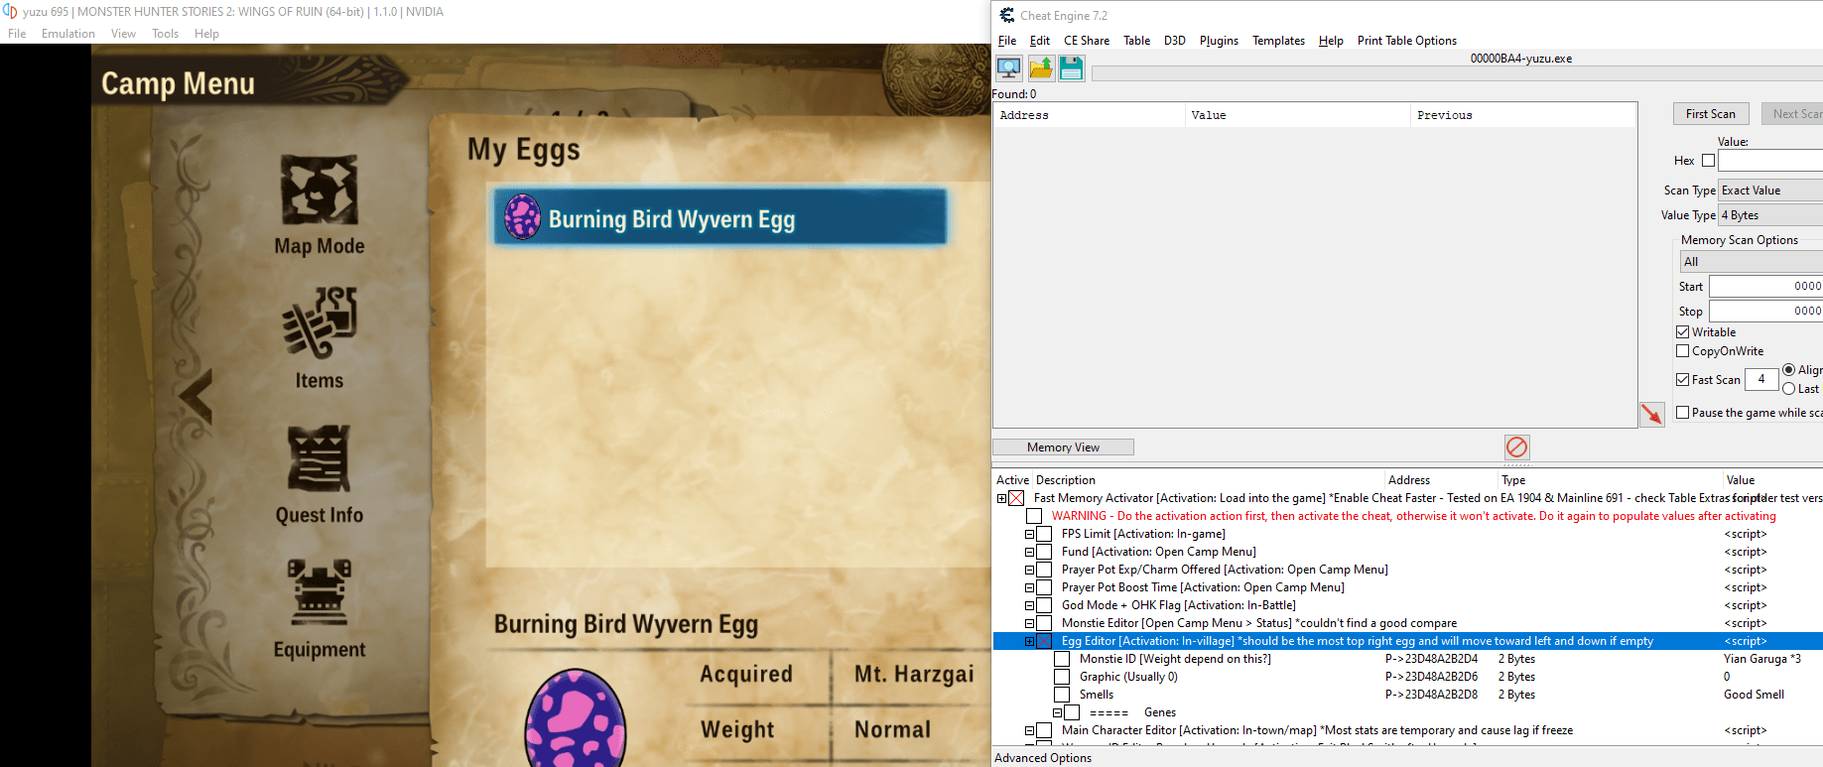This screenshot has width=1823, height=767.
Task: Toggle Fast Memory Activator active box
Action: pyautogui.click(x=1016, y=498)
